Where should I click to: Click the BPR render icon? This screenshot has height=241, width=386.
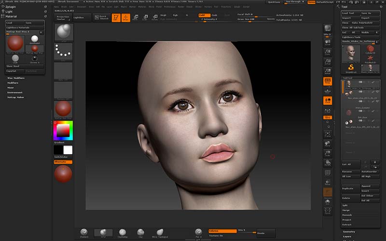click(328, 28)
